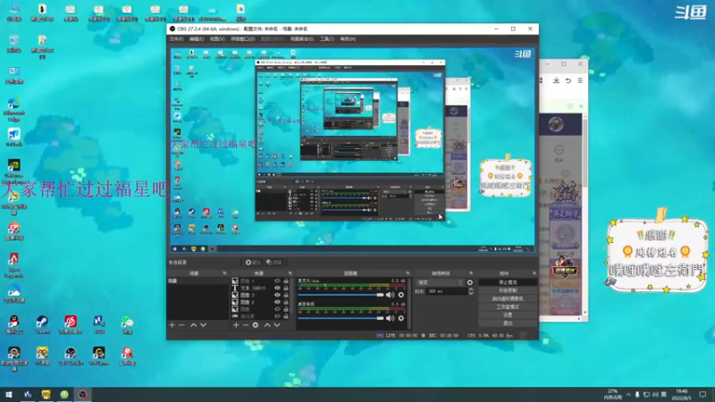The image size is (715, 402).
Task: Mute the 桌面音频 speaker icon
Action: [390, 318]
